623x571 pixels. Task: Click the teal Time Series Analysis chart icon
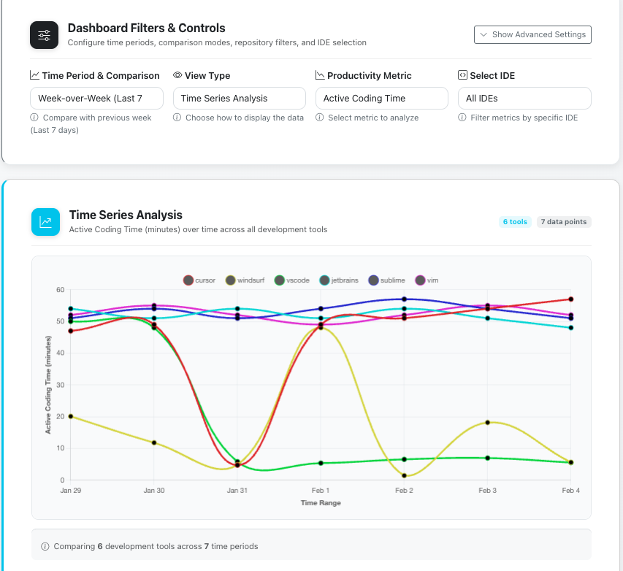pos(45,221)
